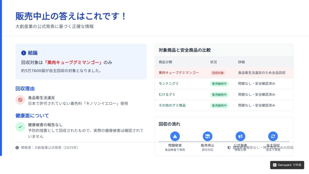This screenshot has width=309, height=174.
Task: Click the 即日対応 caption
Action: click(x=208, y=150)
